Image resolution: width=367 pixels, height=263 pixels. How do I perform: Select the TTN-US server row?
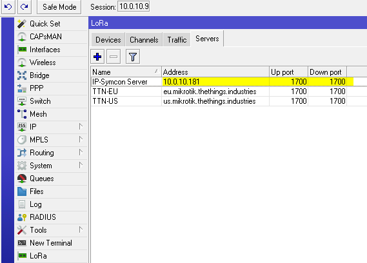pyautogui.click(x=229, y=101)
